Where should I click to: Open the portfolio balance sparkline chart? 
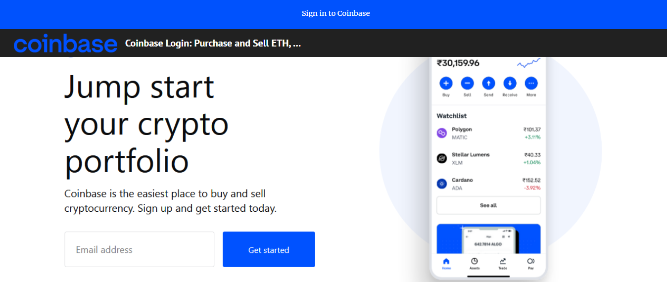pyautogui.click(x=528, y=63)
